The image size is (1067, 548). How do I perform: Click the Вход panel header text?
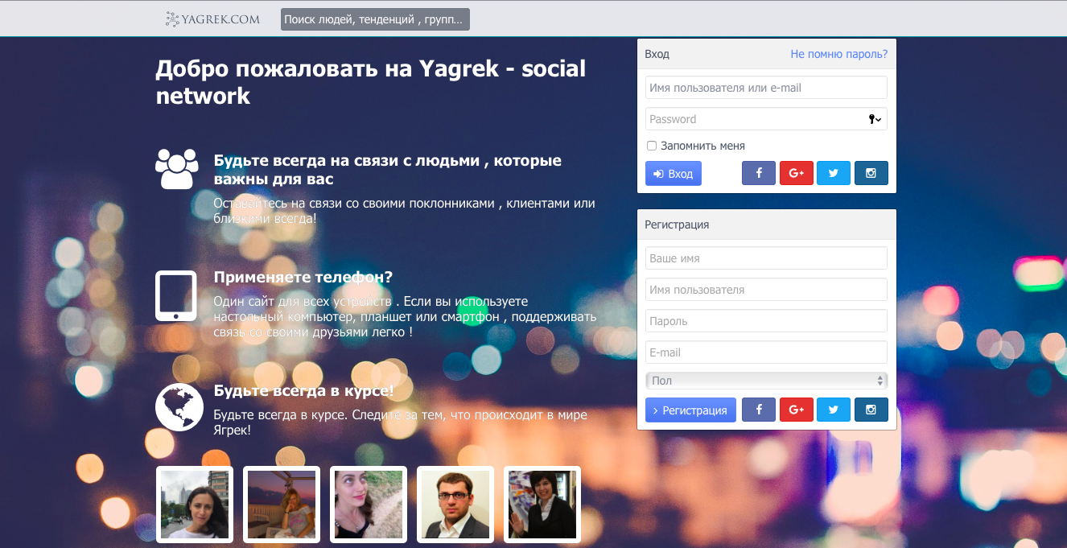[x=657, y=54]
